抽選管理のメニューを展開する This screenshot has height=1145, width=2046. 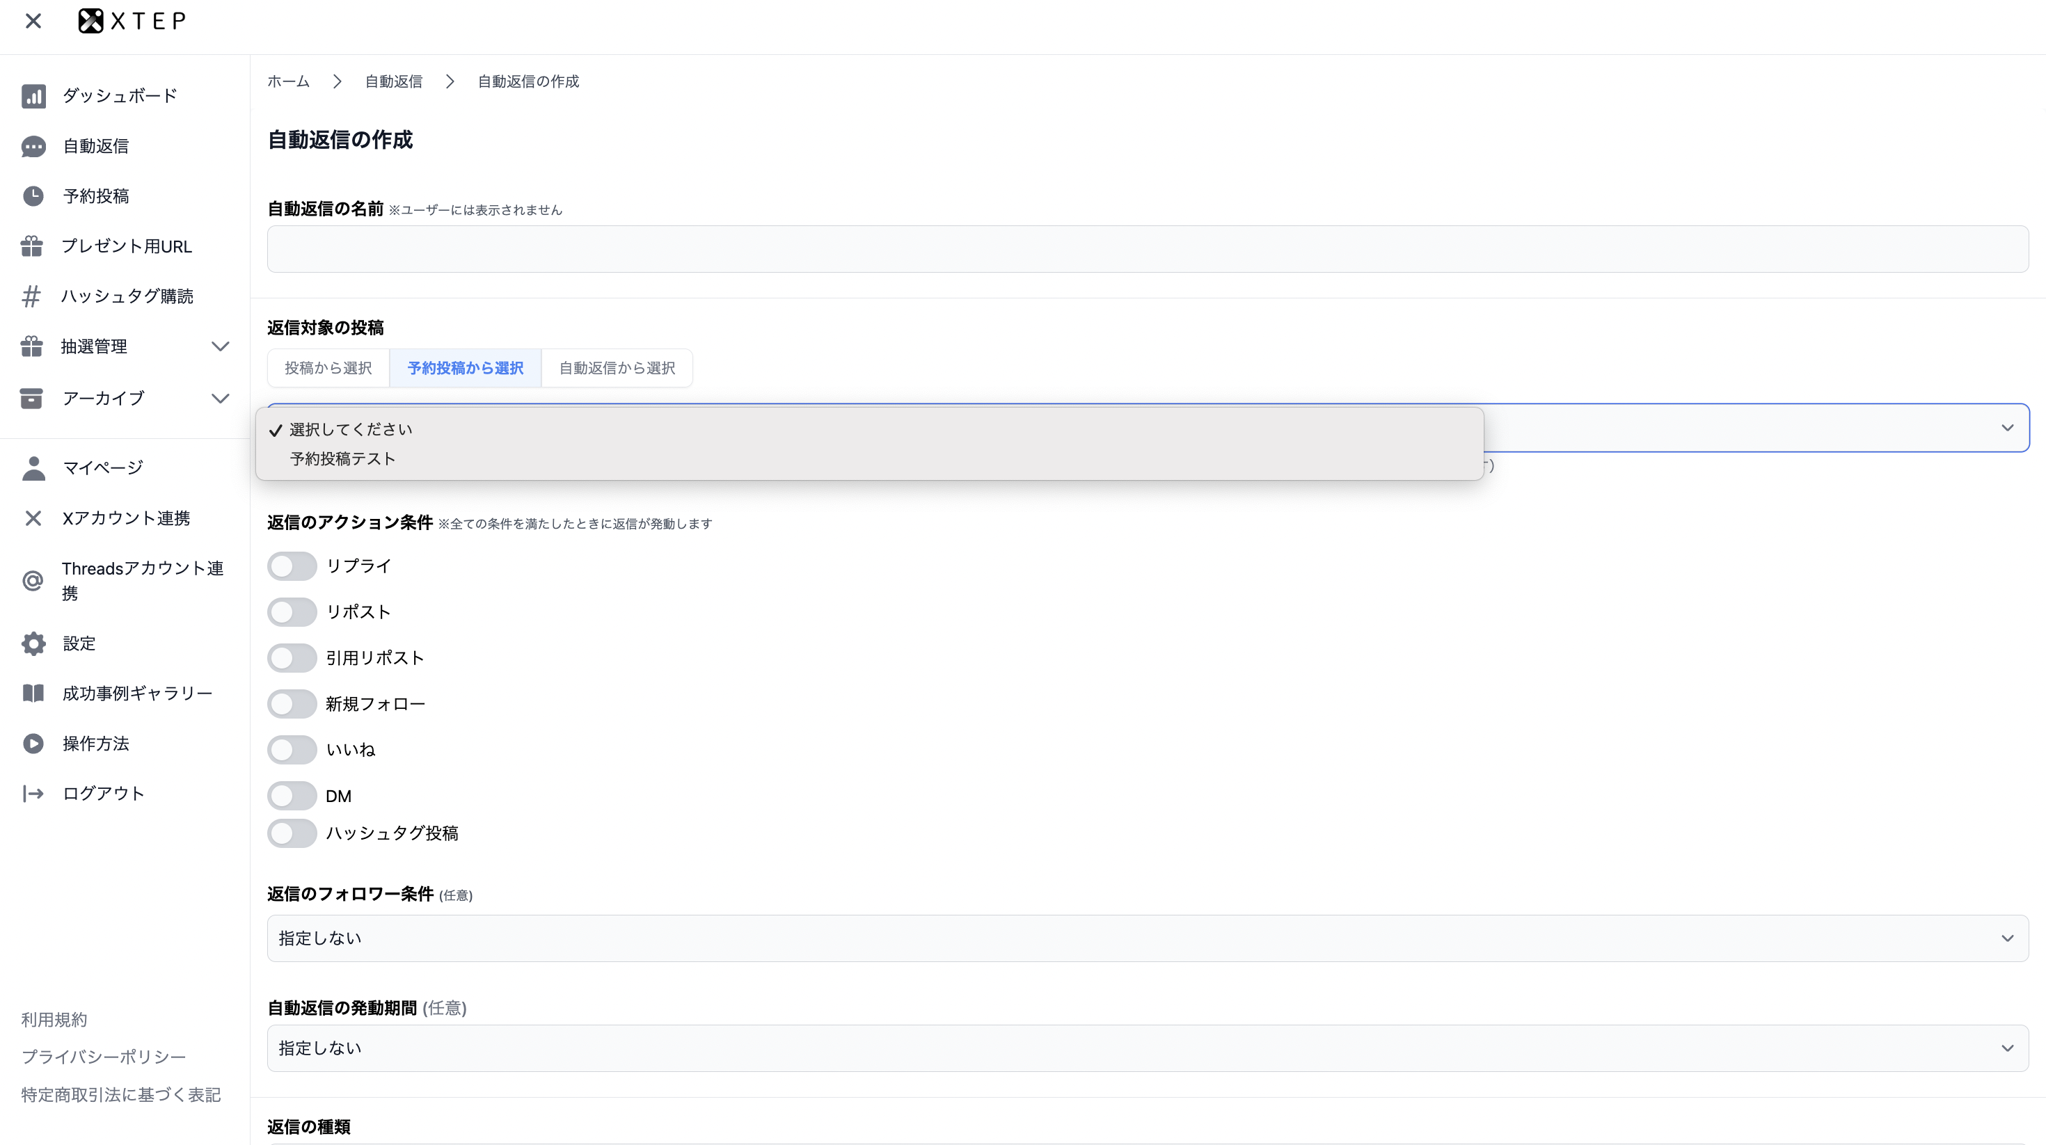click(x=221, y=346)
